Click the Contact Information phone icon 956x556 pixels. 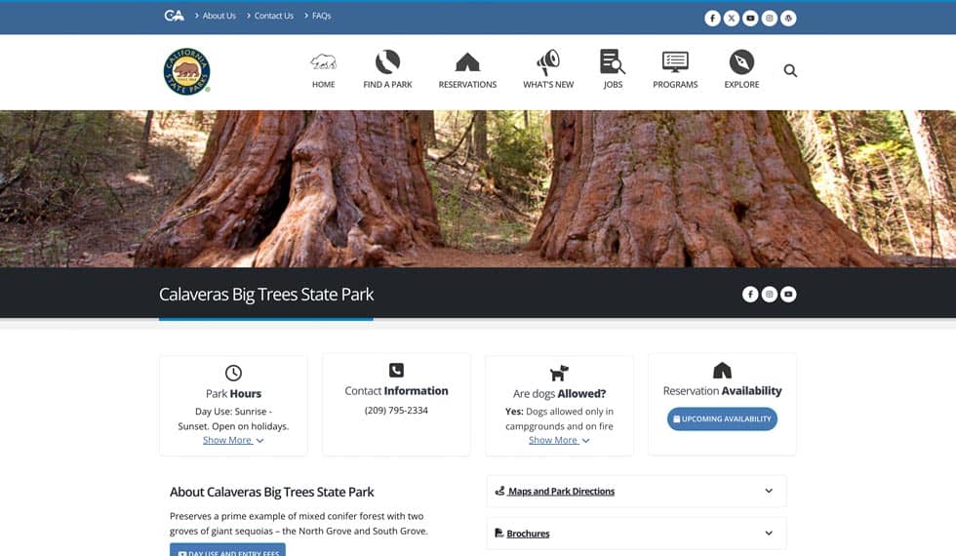click(396, 370)
